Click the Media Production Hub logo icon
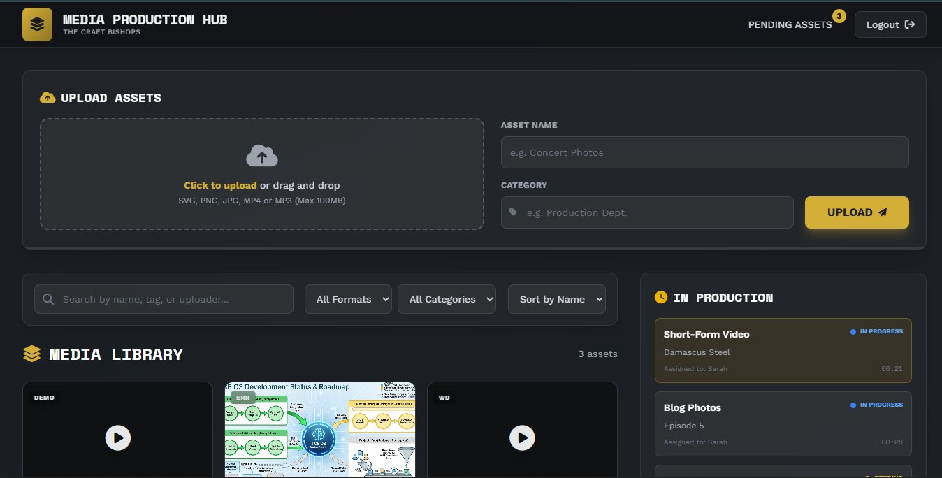Screen dimensions: 942x478 [37, 24]
